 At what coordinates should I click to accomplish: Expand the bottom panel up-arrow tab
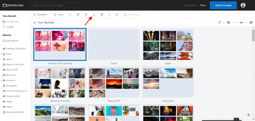pyautogui.click(x=236, y=119)
